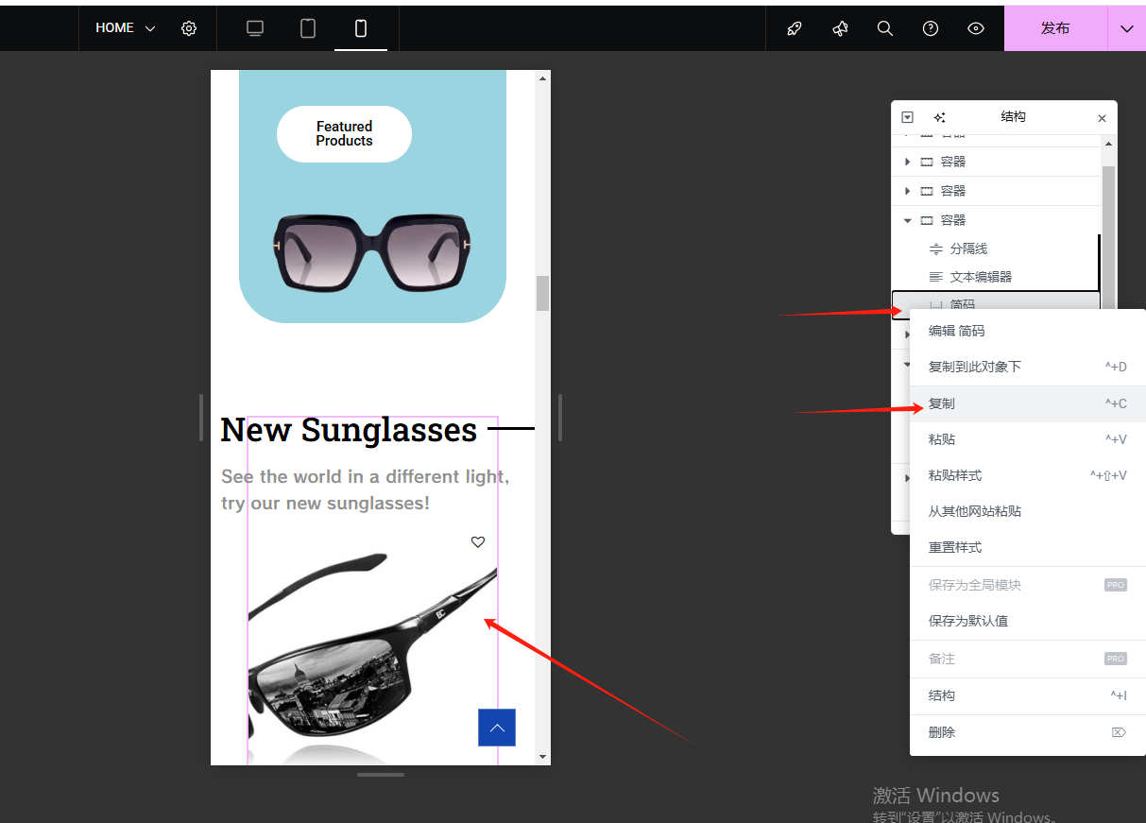The width and height of the screenshot is (1146, 823).
Task: Click the blue scroll-to-top arrow button
Action: (497, 728)
